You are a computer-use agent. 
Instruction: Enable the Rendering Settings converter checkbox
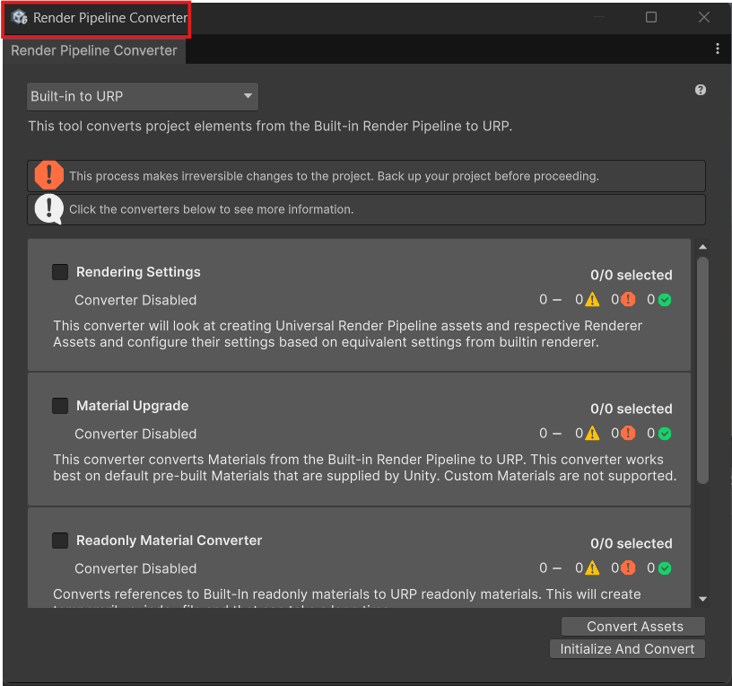60,271
